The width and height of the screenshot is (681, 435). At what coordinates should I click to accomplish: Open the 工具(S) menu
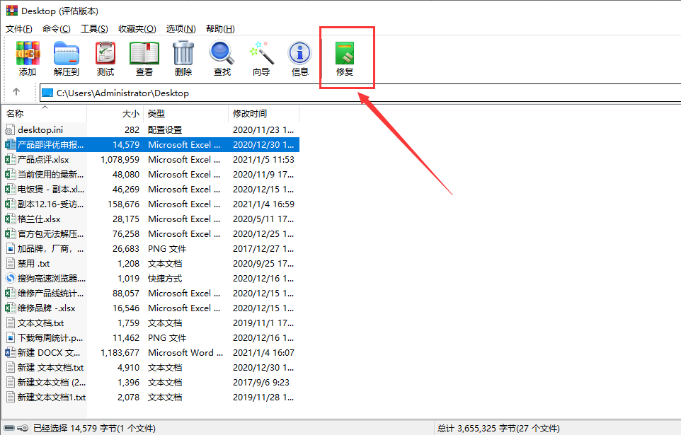pyautogui.click(x=94, y=29)
